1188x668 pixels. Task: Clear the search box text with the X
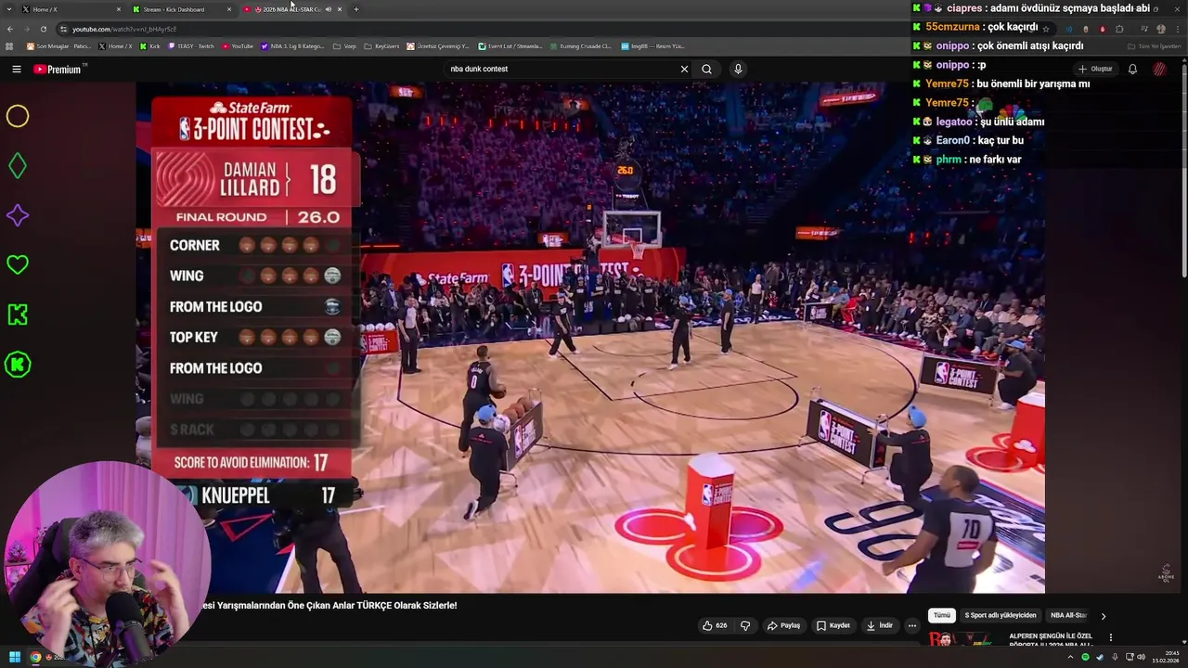(x=684, y=69)
